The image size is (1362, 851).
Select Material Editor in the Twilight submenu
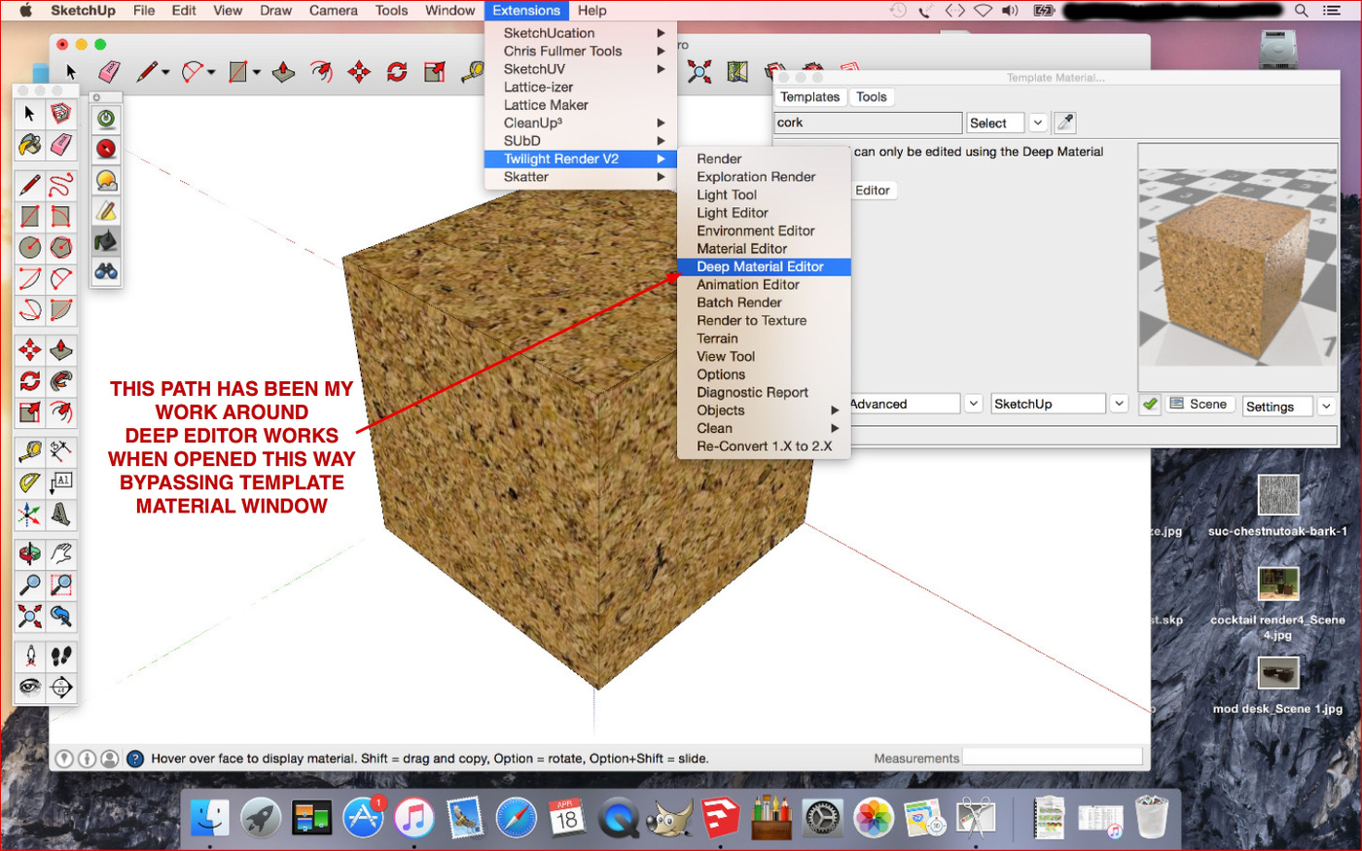(764, 249)
